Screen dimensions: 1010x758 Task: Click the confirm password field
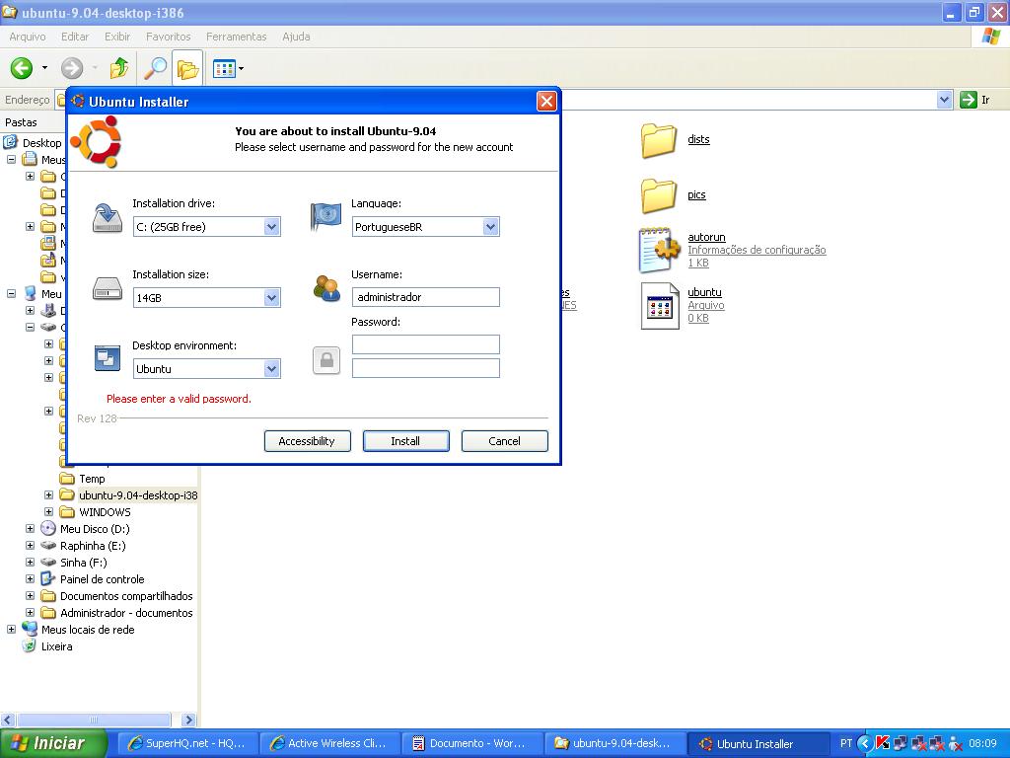pos(426,368)
